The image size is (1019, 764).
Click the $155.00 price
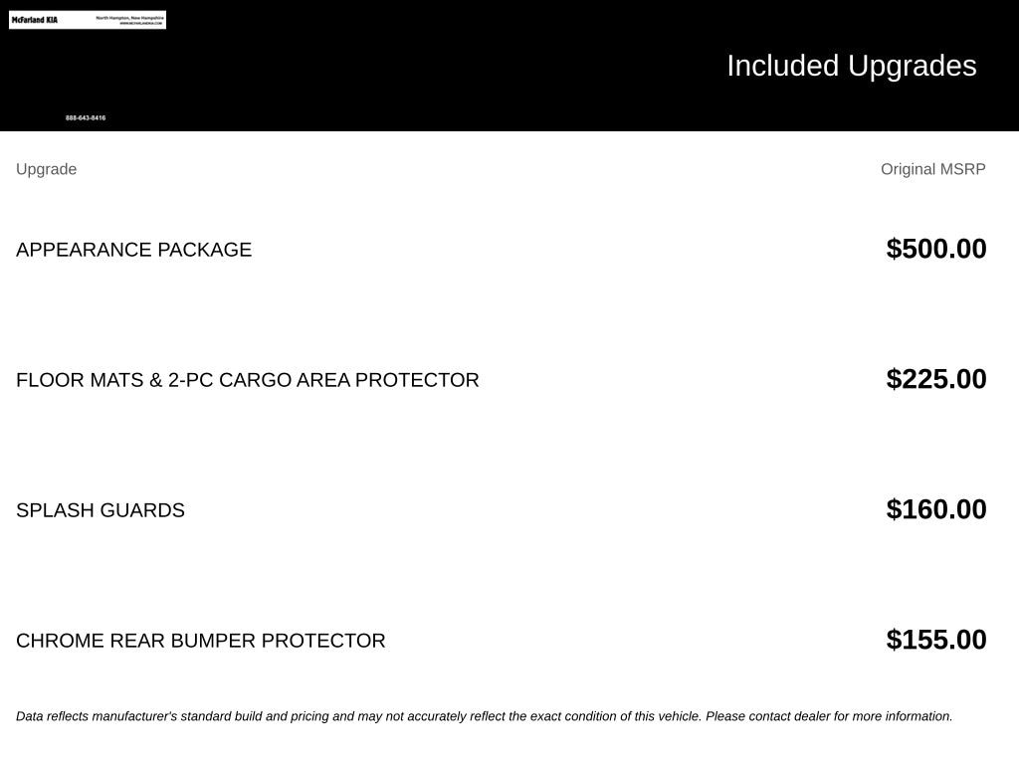[x=935, y=640]
